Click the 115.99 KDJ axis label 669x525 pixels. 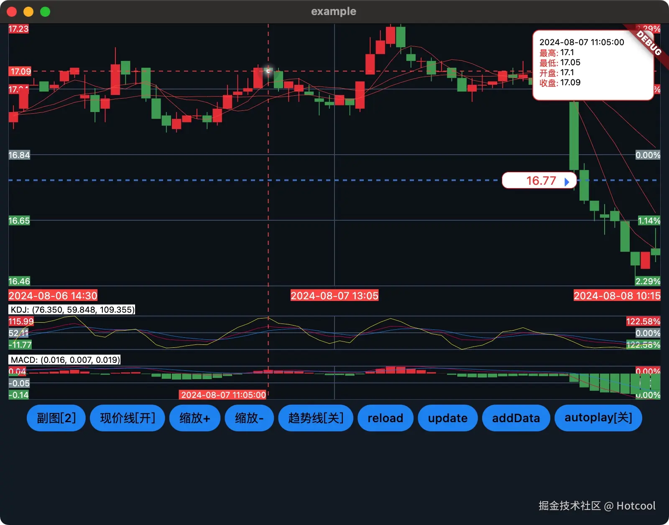[x=21, y=321]
